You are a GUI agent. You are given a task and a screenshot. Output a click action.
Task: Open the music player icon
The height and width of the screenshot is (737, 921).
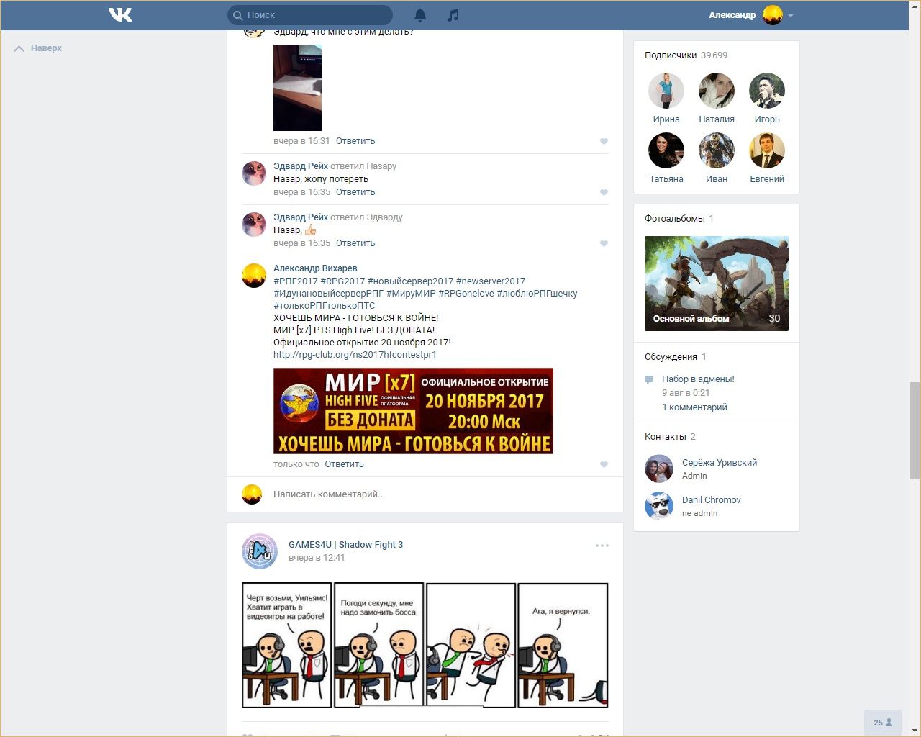coord(453,15)
